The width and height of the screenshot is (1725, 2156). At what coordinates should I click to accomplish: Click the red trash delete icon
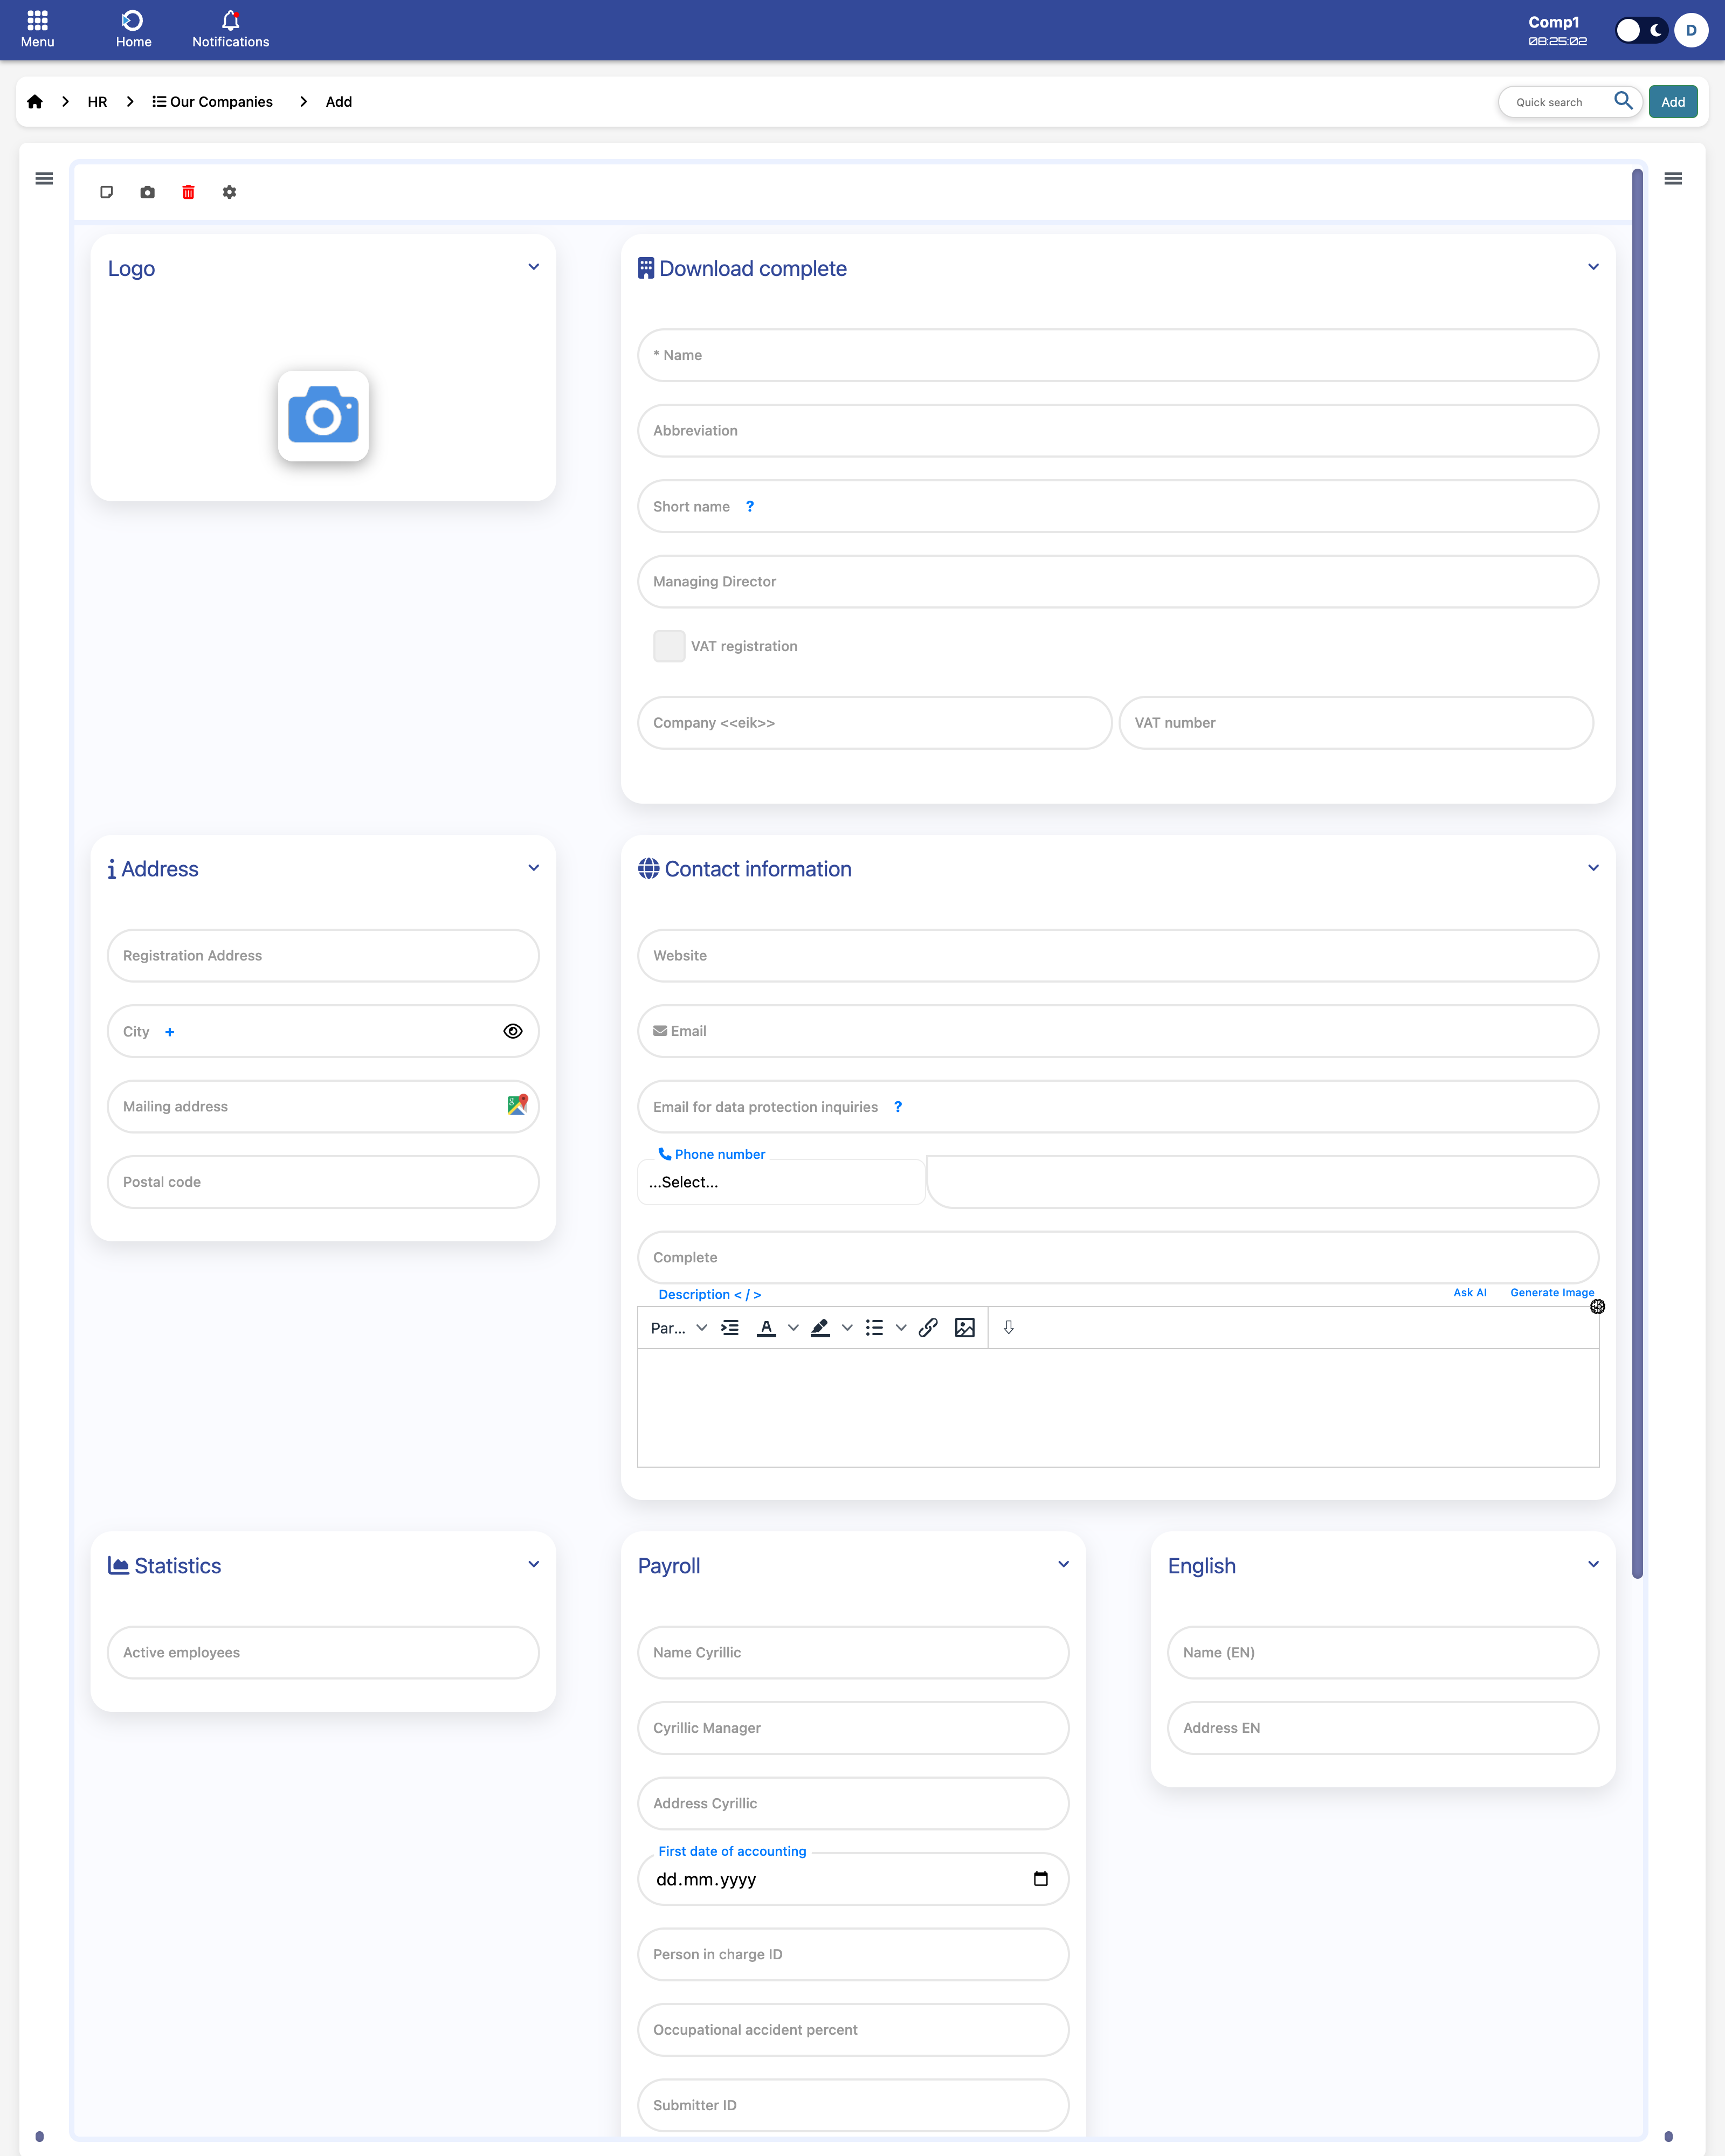188,192
